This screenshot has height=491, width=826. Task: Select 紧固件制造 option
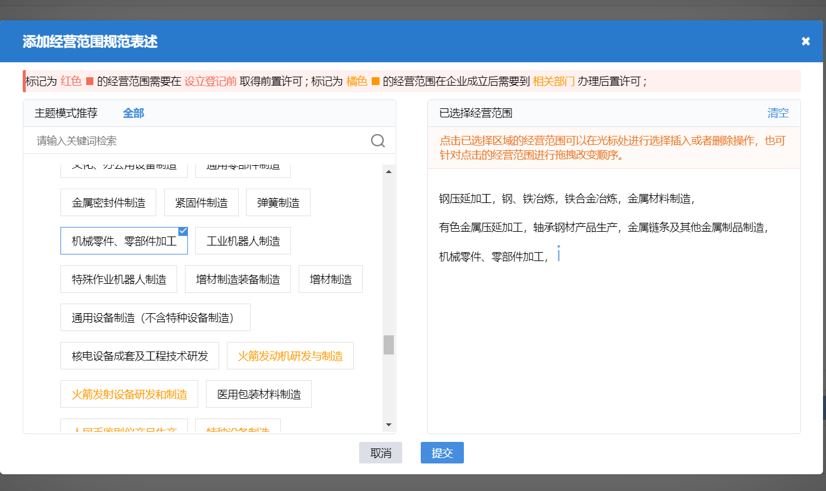(201, 202)
